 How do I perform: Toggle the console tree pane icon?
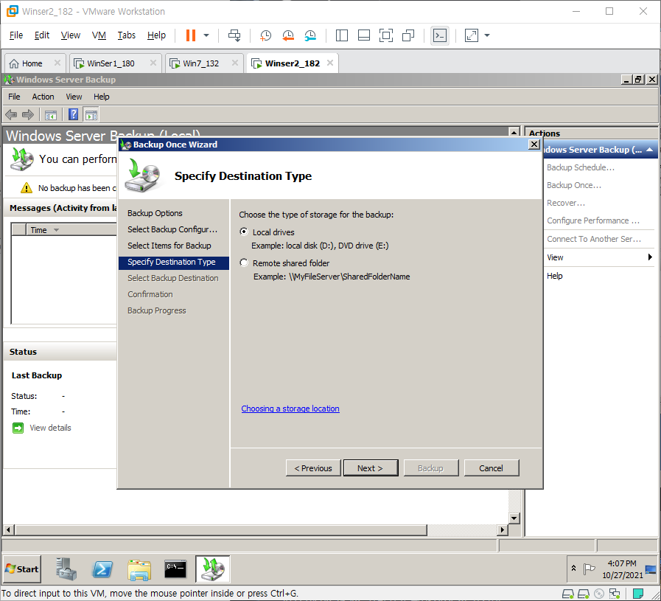pos(51,115)
